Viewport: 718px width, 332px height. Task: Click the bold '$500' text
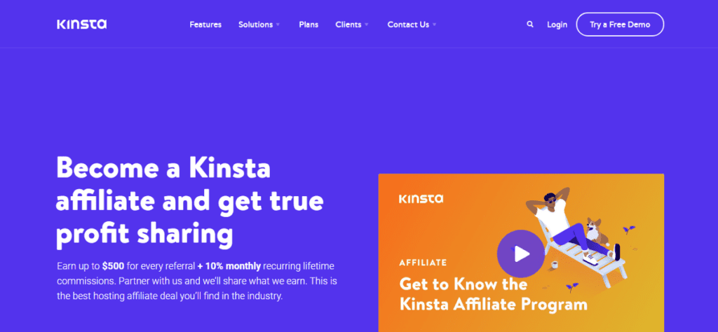tap(113, 266)
